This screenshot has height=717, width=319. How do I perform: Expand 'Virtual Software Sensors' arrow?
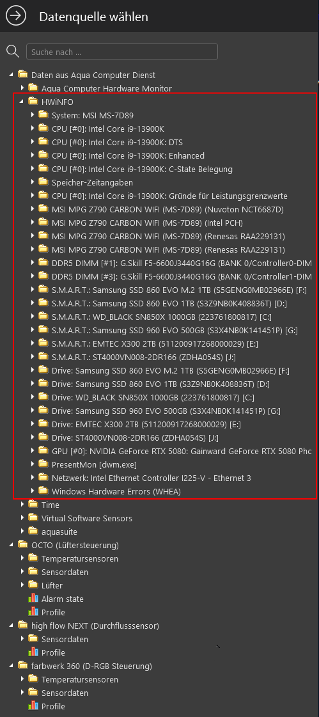tap(22, 518)
